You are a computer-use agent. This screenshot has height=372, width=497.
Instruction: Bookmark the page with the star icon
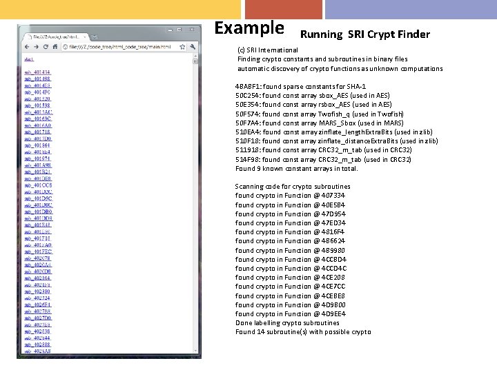click(x=182, y=47)
